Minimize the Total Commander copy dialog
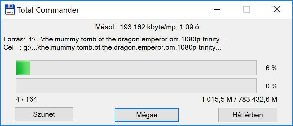The height and width of the screenshot is (126, 293). point(217,9)
